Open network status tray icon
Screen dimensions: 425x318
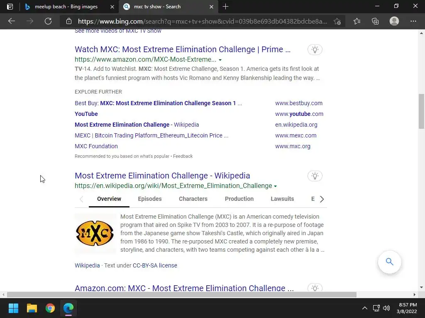click(376, 308)
